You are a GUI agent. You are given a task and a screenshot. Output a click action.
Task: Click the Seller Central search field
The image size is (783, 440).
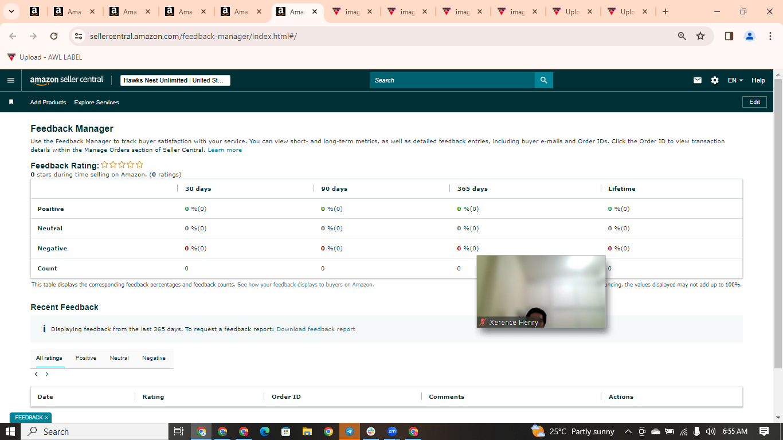[452, 80]
